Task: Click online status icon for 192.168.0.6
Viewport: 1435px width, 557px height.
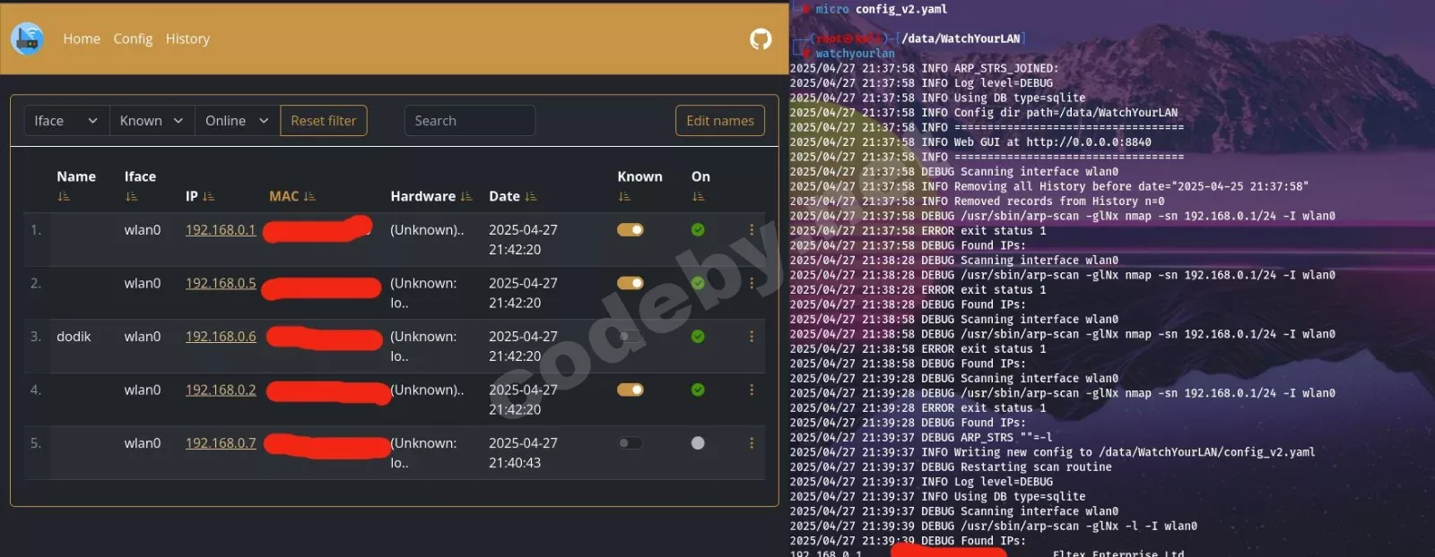Action: [x=698, y=337]
